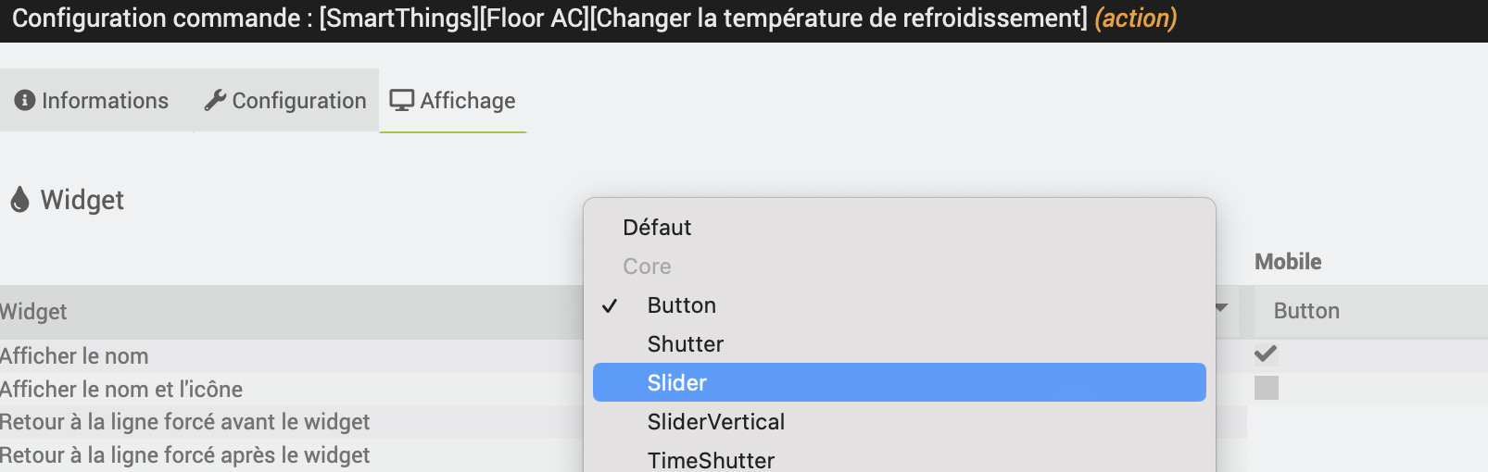The height and width of the screenshot is (472, 1488).
Task: Select the Défaut option
Action: coord(899,228)
